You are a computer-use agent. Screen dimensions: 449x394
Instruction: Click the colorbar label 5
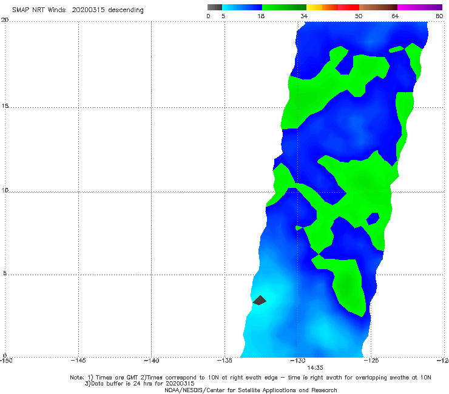(x=223, y=16)
